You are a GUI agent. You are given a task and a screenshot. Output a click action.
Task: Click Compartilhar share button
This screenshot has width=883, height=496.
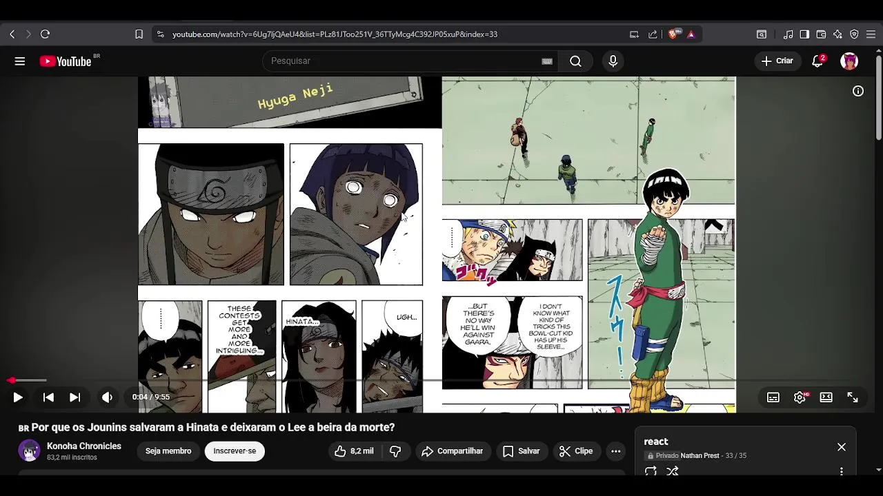452,451
